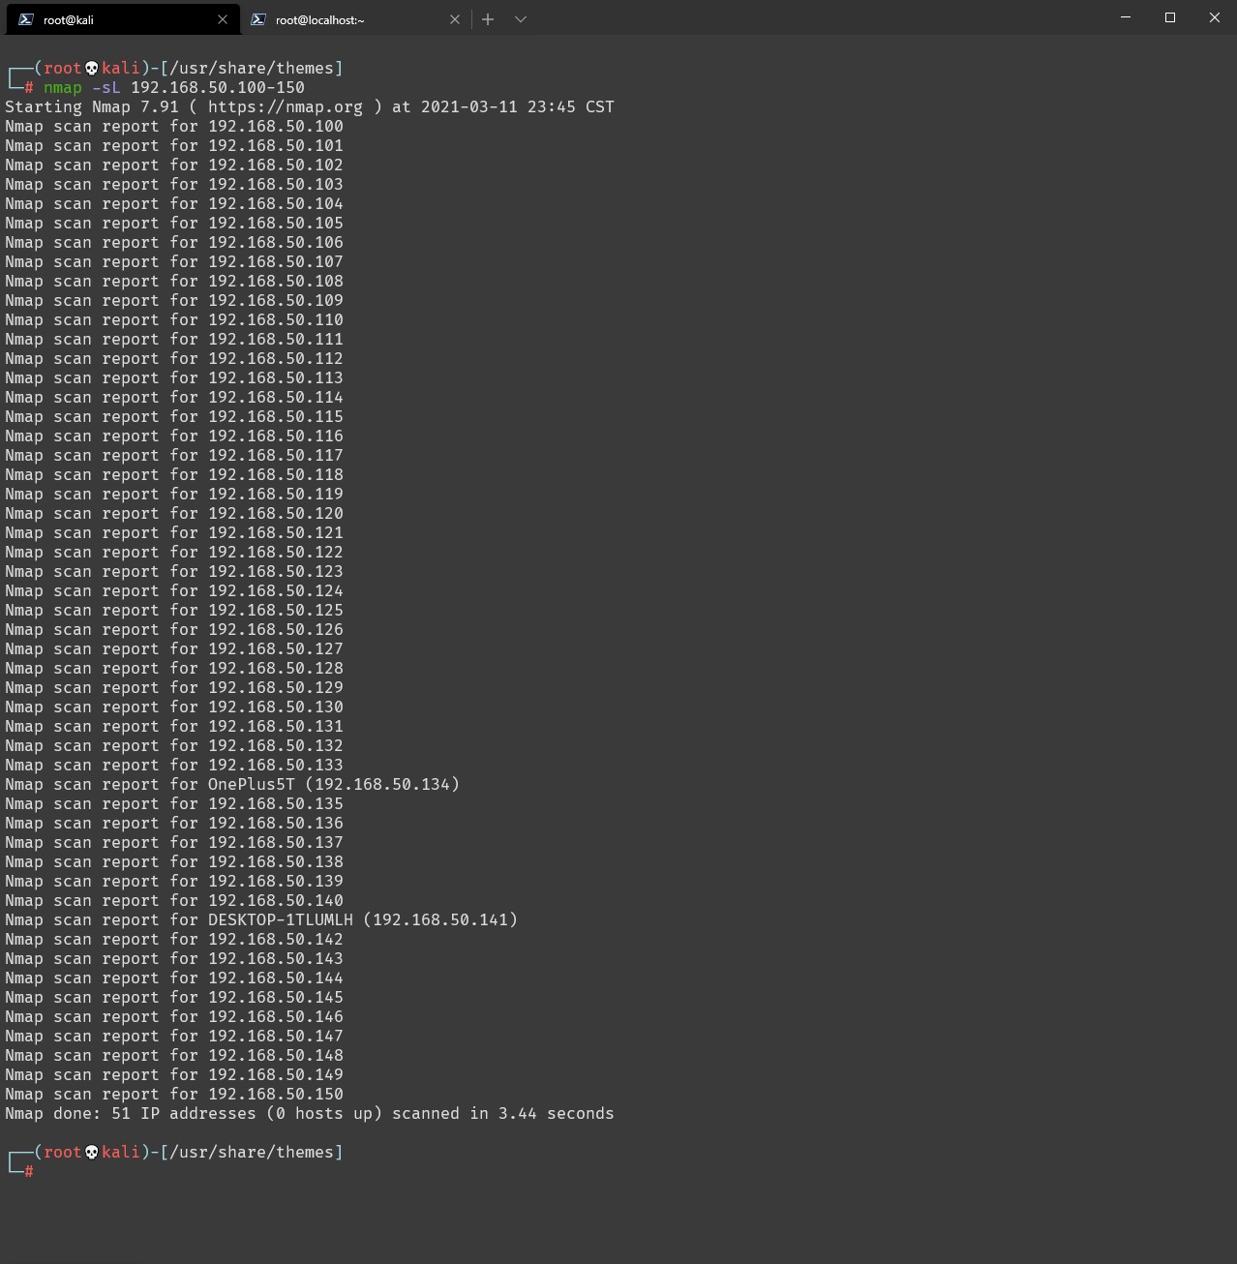Click '3.44 seconds' in the summary

click(557, 1113)
